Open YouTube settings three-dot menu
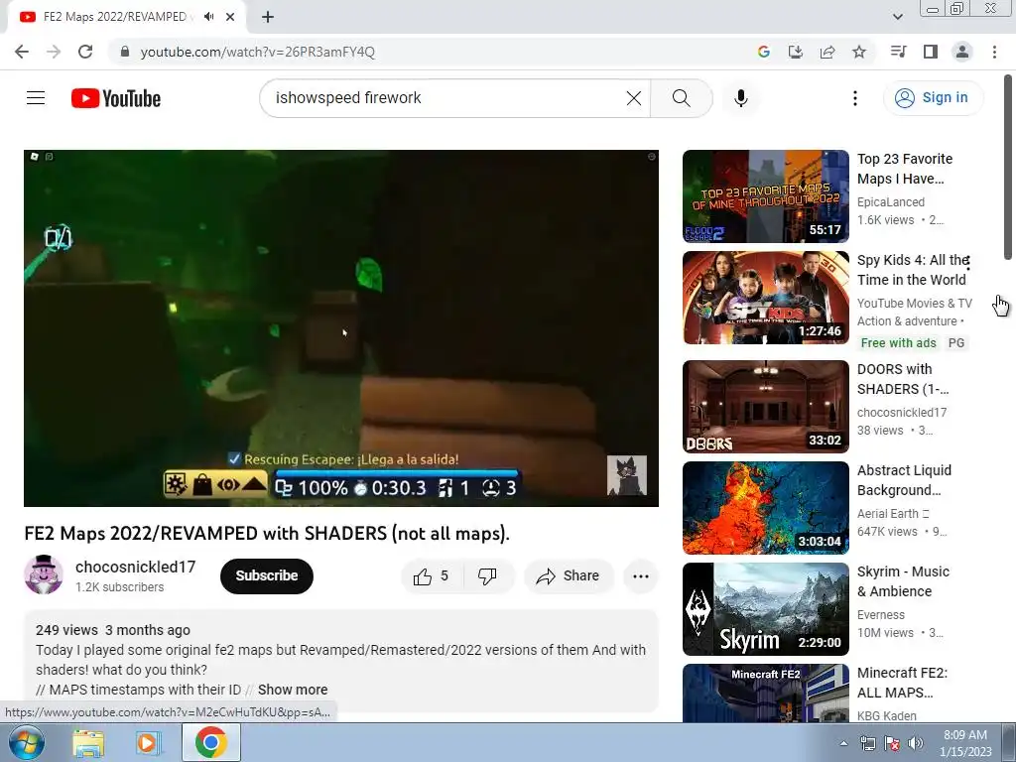This screenshot has height=762, width=1016. tap(854, 98)
